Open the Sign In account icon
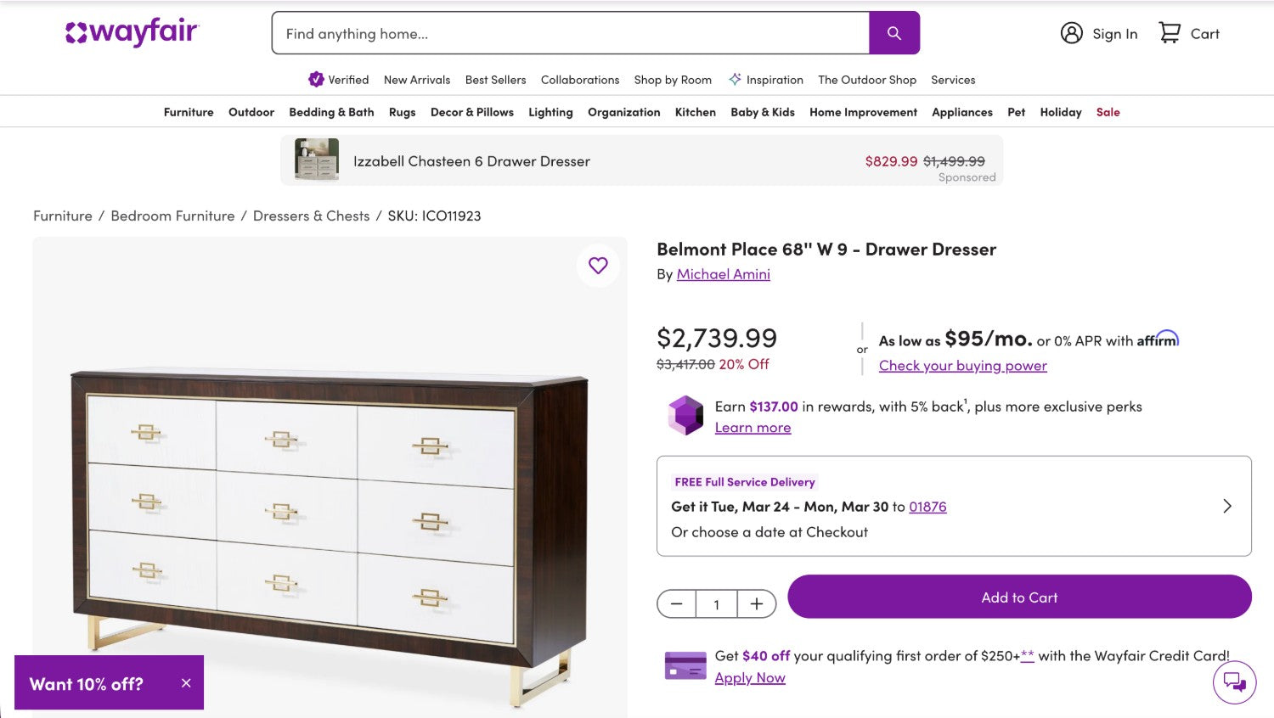 [1072, 33]
